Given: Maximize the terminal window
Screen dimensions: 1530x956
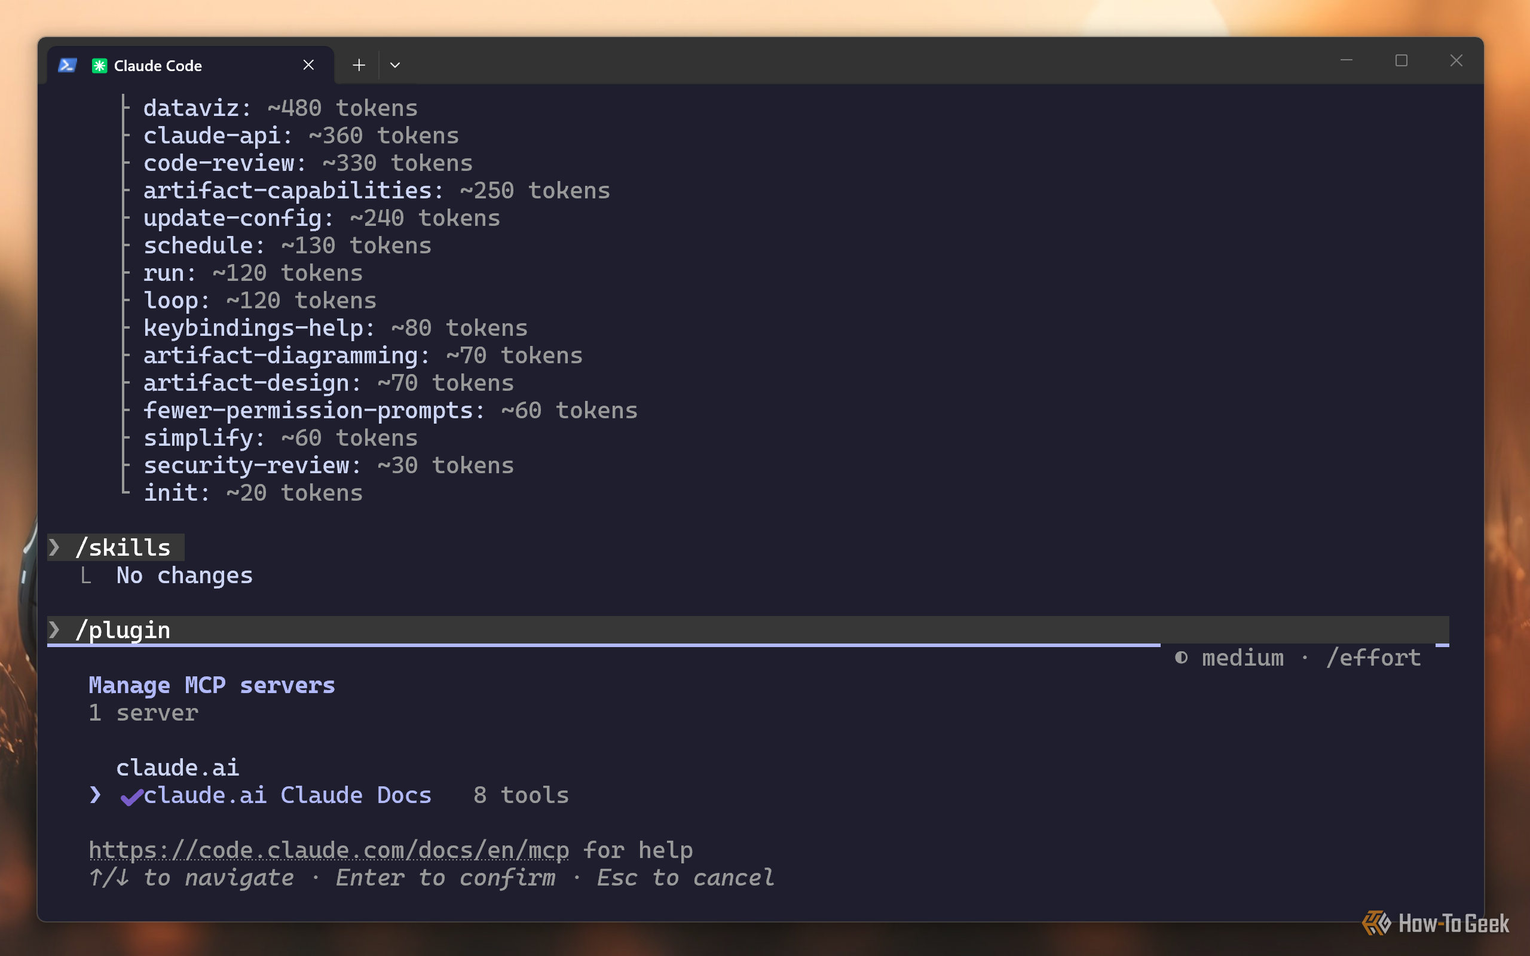Looking at the screenshot, I should coord(1402,61).
